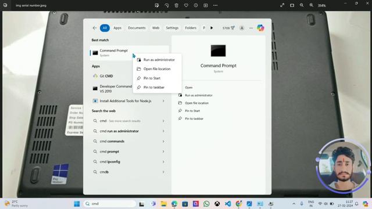Click Run as administrator in details pane

(198, 95)
